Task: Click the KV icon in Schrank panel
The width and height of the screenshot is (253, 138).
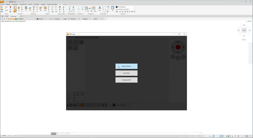Action: click(x=26, y=9)
